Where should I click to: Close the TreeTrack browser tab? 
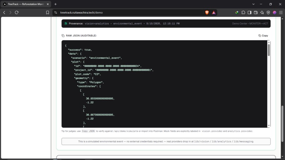point(48,4)
